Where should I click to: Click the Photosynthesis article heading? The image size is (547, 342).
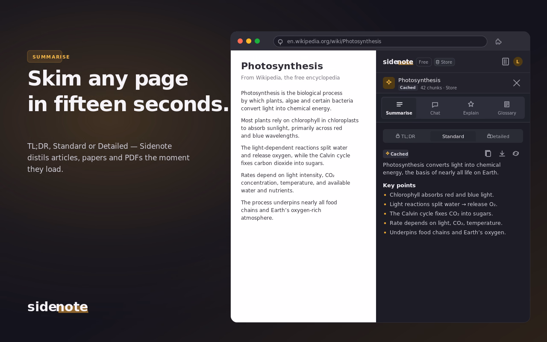[x=282, y=66]
